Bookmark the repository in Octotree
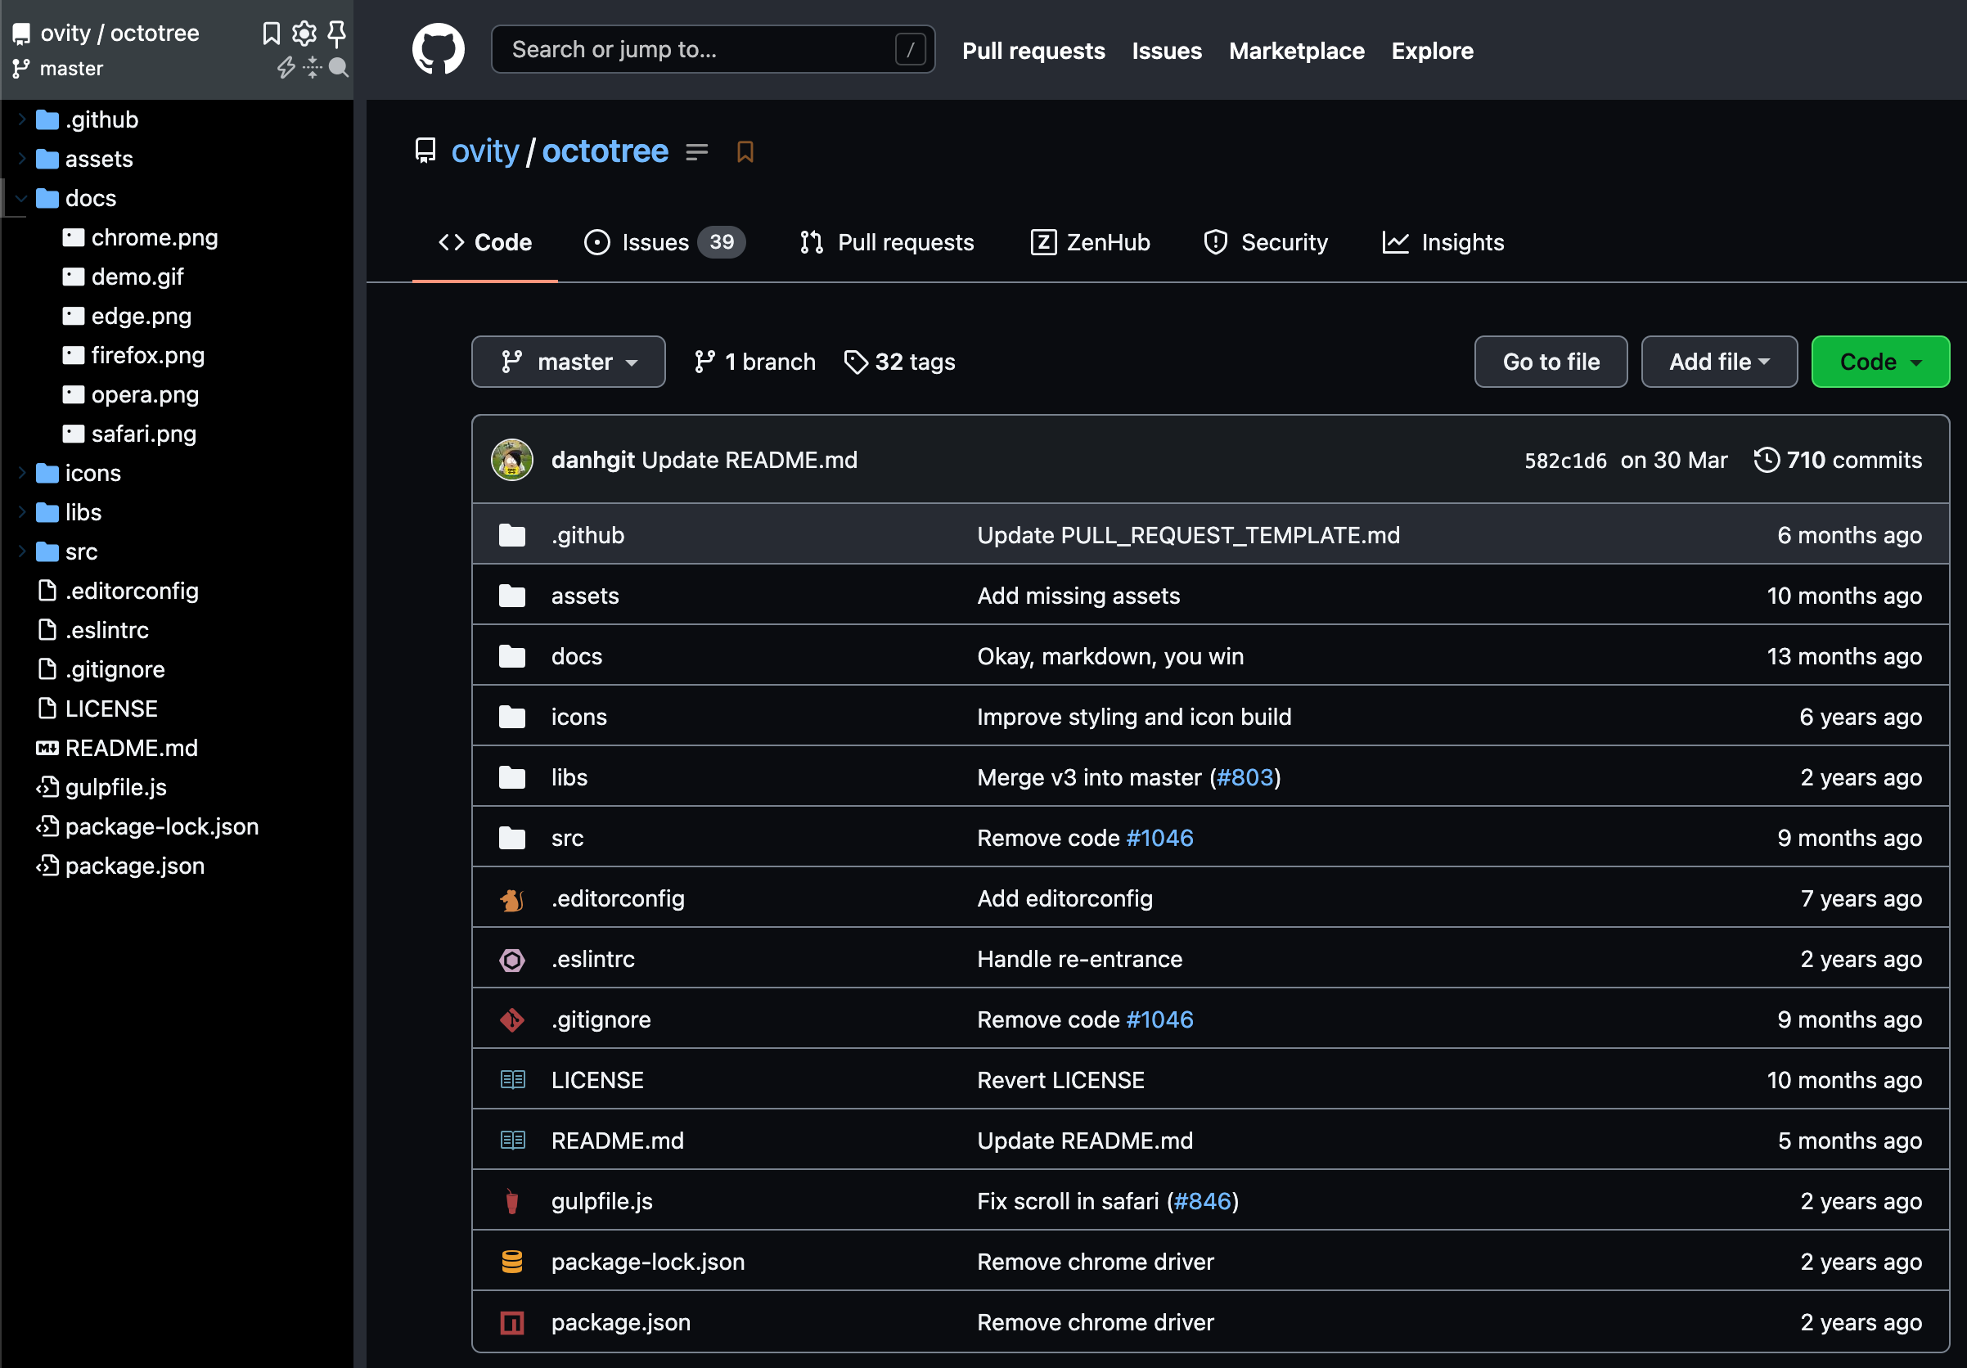The width and height of the screenshot is (1967, 1368). click(272, 33)
